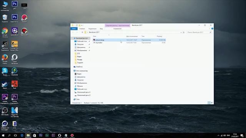Open Steam desktop shortcut
Screen dimensions: 246x138
coord(5,85)
